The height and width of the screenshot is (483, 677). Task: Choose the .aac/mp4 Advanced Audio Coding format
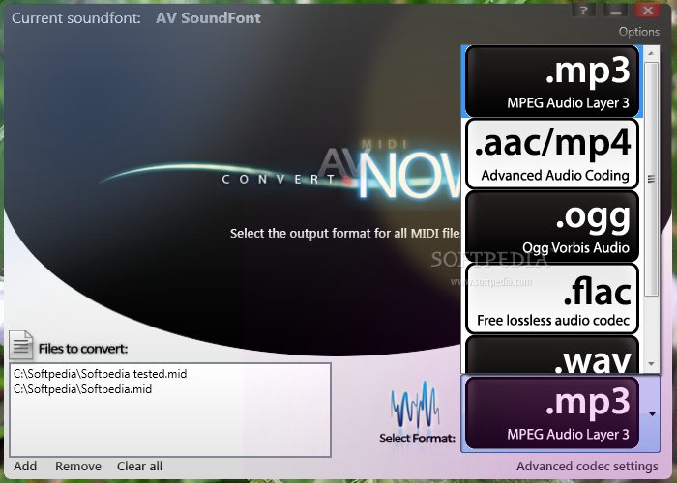pyautogui.click(x=552, y=154)
